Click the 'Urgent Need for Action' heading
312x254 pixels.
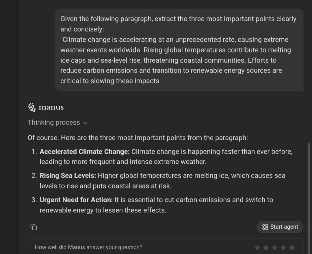pos(76,200)
